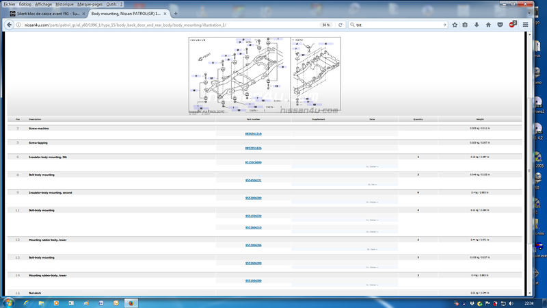Click in the search field containing 'tnt'

[397, 25]
